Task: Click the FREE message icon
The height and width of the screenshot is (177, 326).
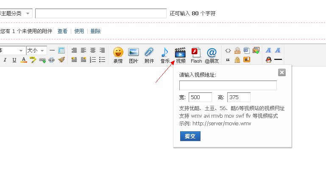Action: (x=237, y=50)
